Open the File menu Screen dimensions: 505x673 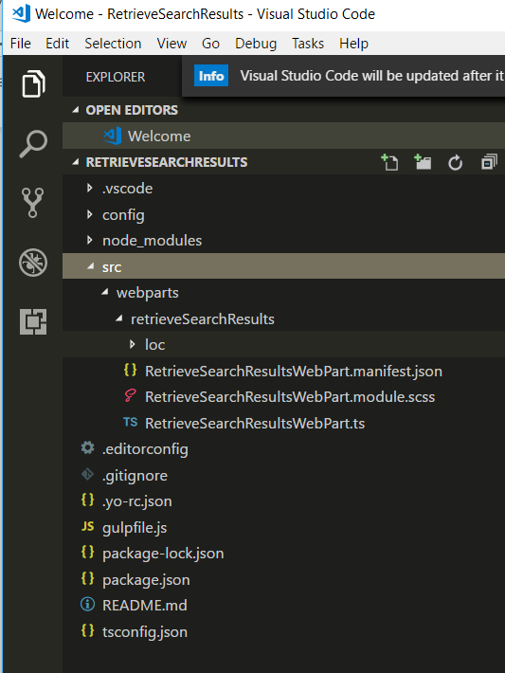pos(21,44)
